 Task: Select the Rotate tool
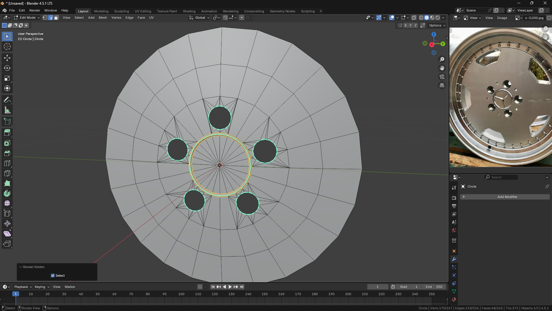pos(7,68)
